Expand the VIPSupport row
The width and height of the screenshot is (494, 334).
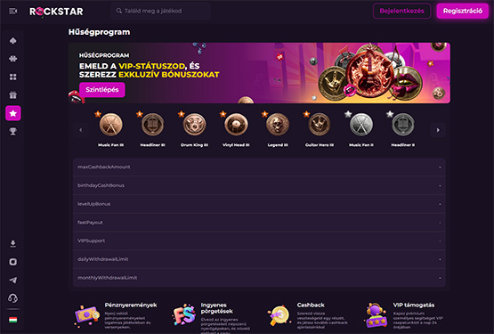[259, 241]
